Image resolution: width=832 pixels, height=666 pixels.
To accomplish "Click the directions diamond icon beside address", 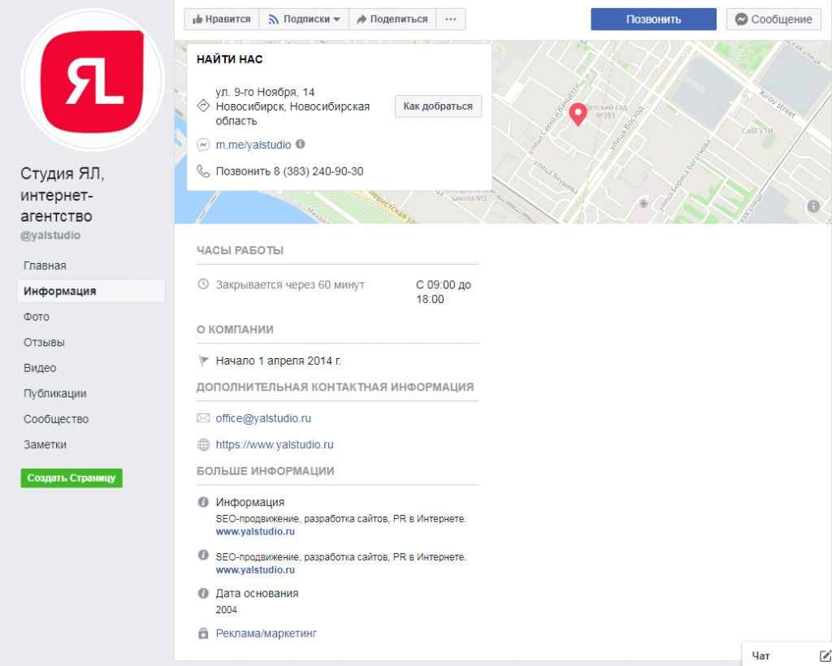I will tap(203, 106).
